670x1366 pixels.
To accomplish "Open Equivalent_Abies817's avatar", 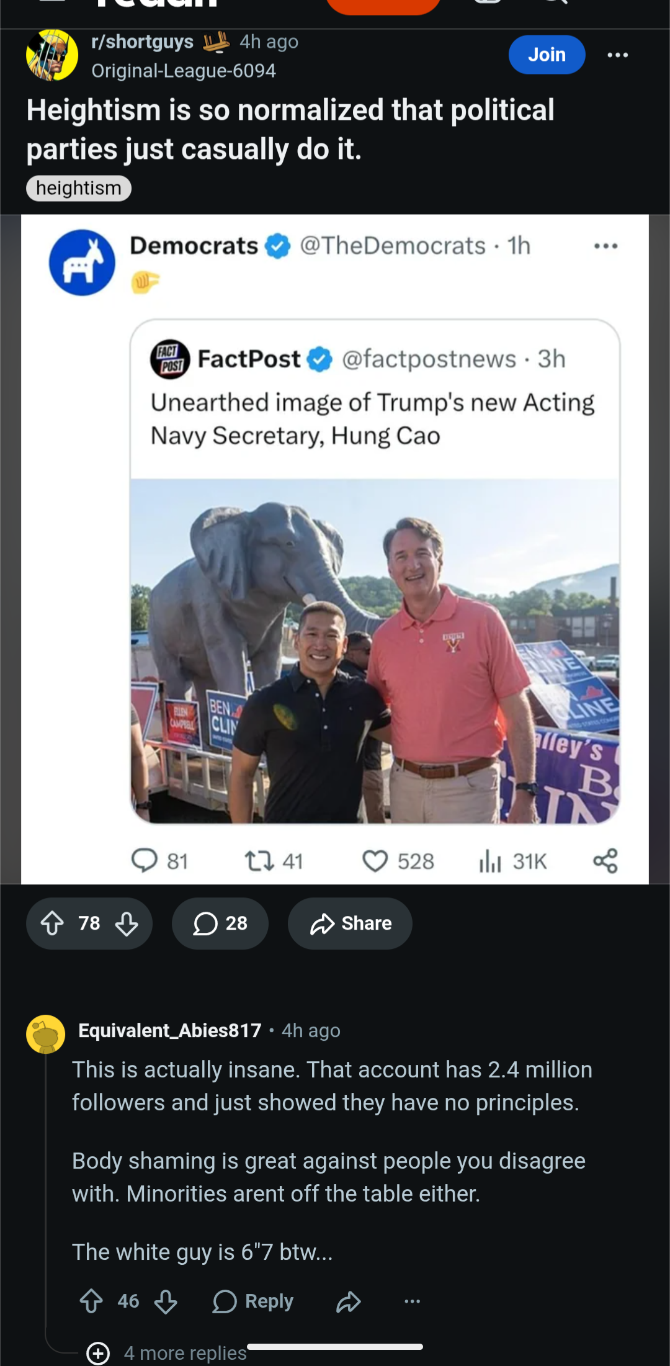I will [46, 1034].
